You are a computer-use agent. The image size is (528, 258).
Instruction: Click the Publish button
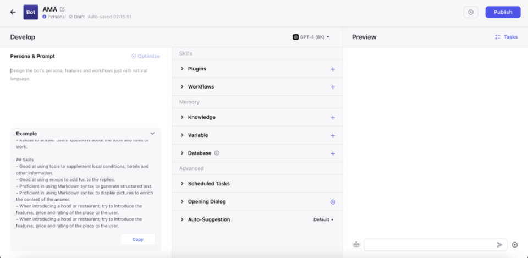click(x=503, y=12)
